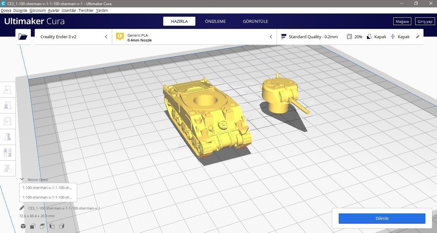Click the support Kapalı icon
The width and height of the screenshot is (437, 233).
(x=369, y=37)
